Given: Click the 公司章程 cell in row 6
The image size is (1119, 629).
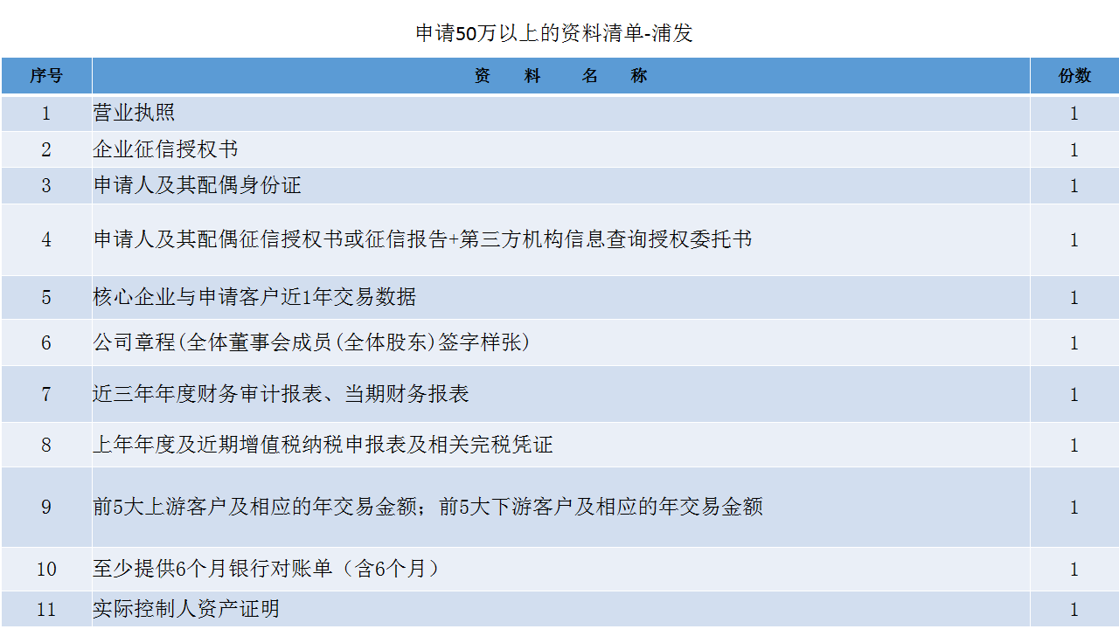Looking at the screenshot, I should [560, 342].
